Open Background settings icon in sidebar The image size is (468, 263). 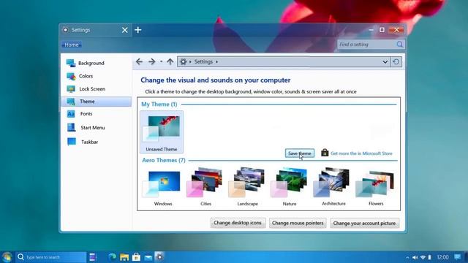71,63
